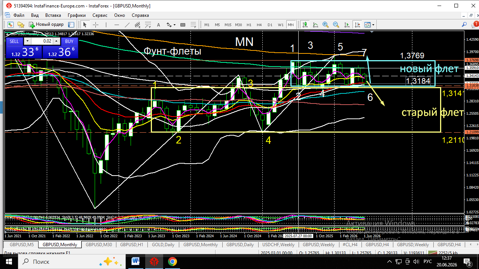Viewport: 479px width, 269px height.
Task: Open the templates dropdown arrow
Action: (x=373, y=25)
